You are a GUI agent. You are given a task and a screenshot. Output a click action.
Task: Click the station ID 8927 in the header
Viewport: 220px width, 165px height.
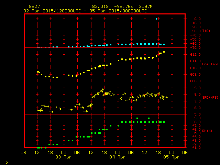pyautogui.click(x=34, y=7)
